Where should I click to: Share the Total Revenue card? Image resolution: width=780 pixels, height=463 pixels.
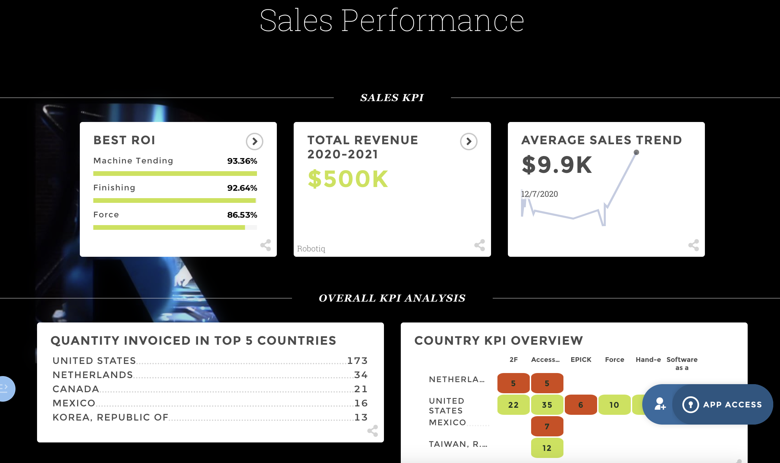pyautogui.click(x=480, y=246)
